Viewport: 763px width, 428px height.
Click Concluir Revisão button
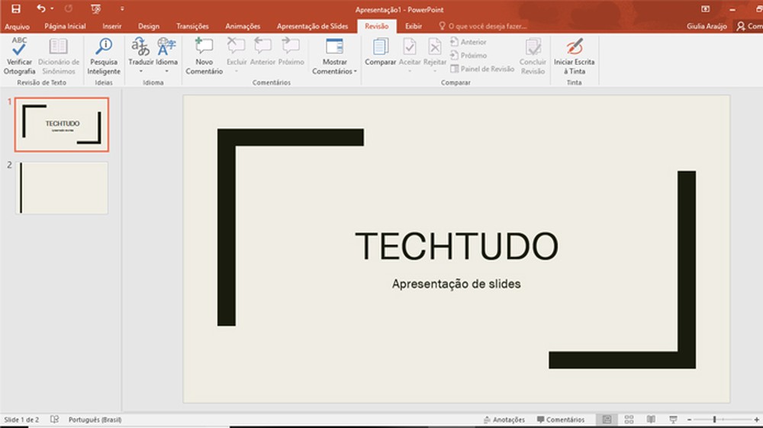[x=533, y=56]
